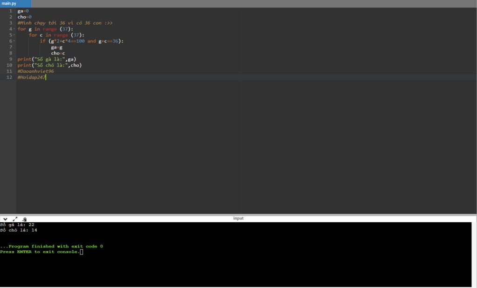
Task: Click '...Program finished with exit code 0' message
Action: tap(51, 247)
